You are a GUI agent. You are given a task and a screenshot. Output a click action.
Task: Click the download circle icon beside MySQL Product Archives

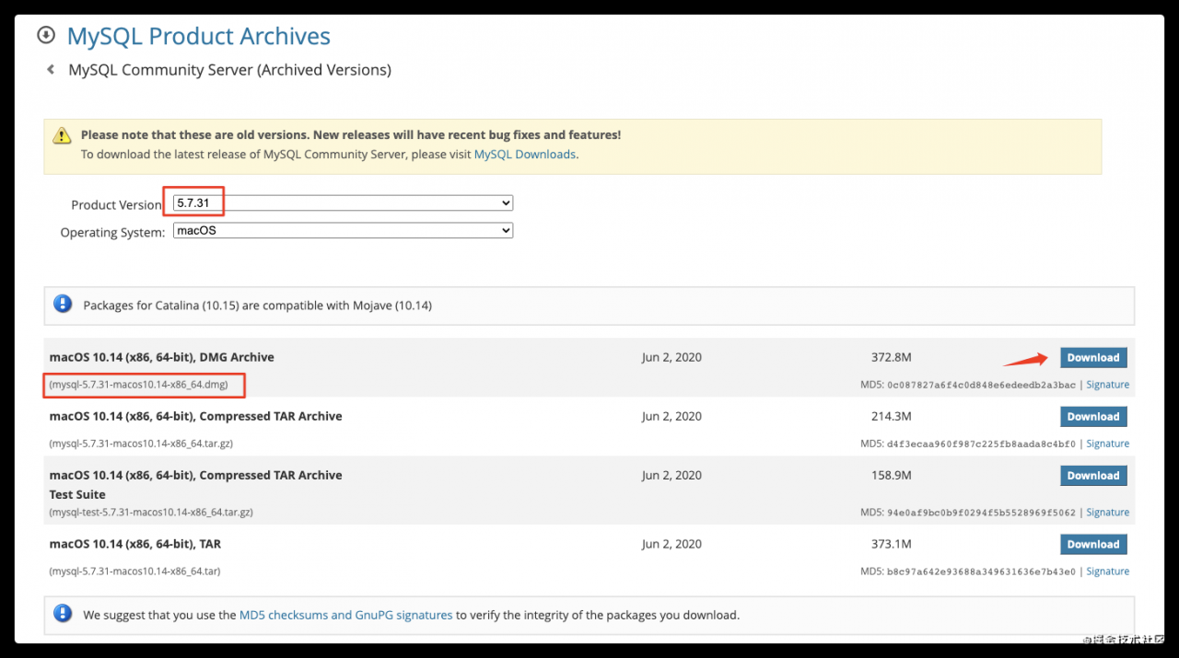[46, 35]
